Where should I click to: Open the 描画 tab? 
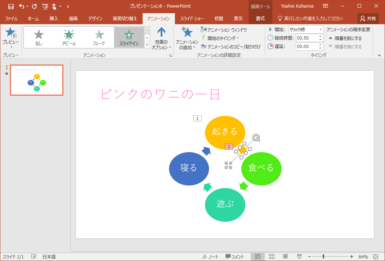(73, 19)
